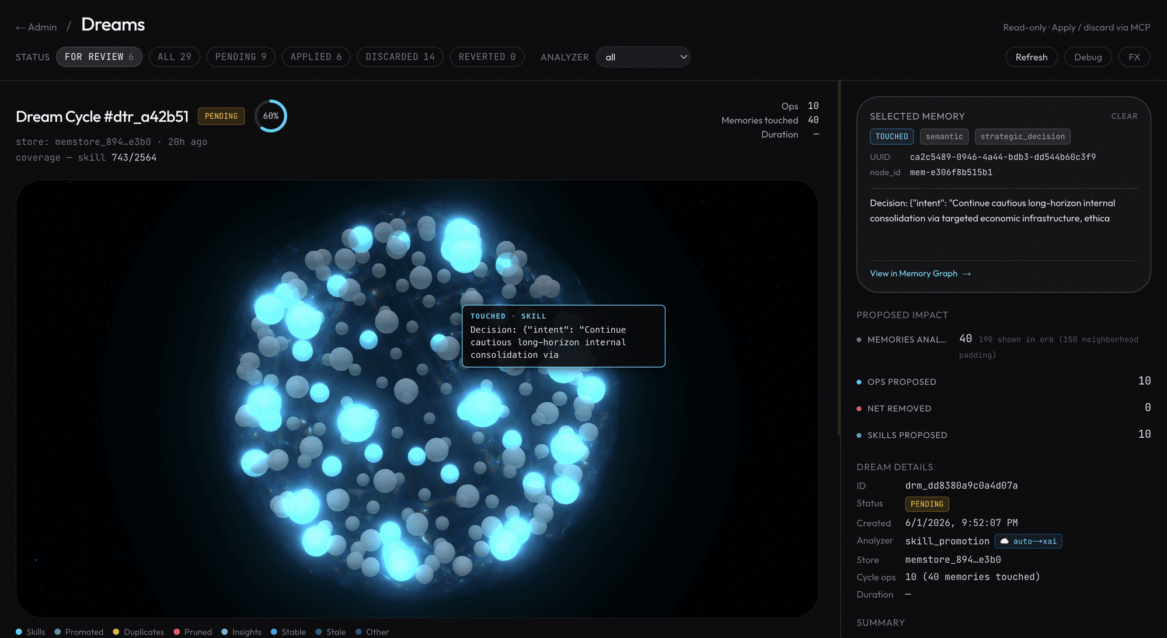Click the vertical scrollbar beside the orb panel
This screenshot has height=638, width=1167.
(x=839, y=258)
